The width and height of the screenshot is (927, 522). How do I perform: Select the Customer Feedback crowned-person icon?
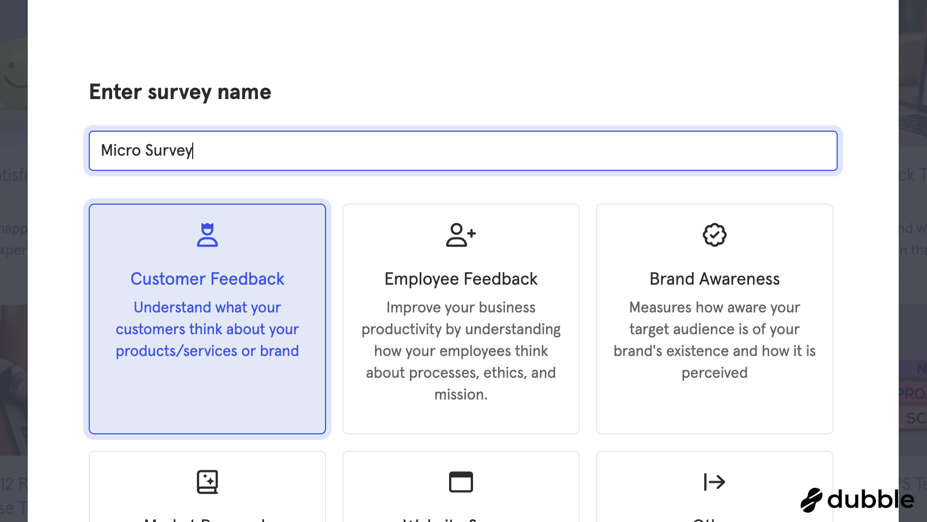point(207,235)
